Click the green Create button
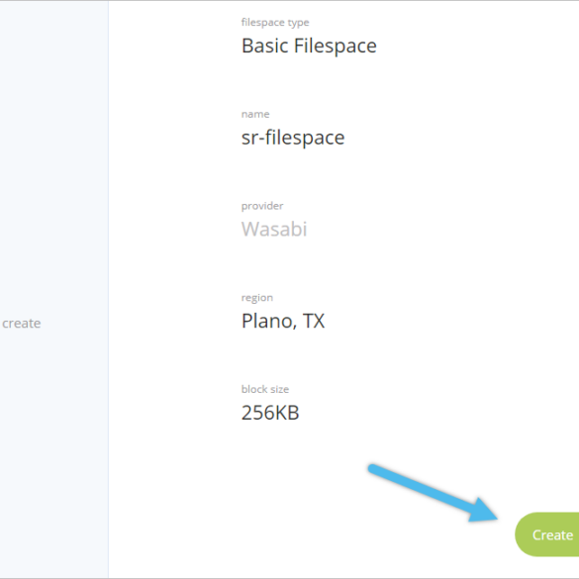The image size is (579, 579). click(x=547, y=534)
